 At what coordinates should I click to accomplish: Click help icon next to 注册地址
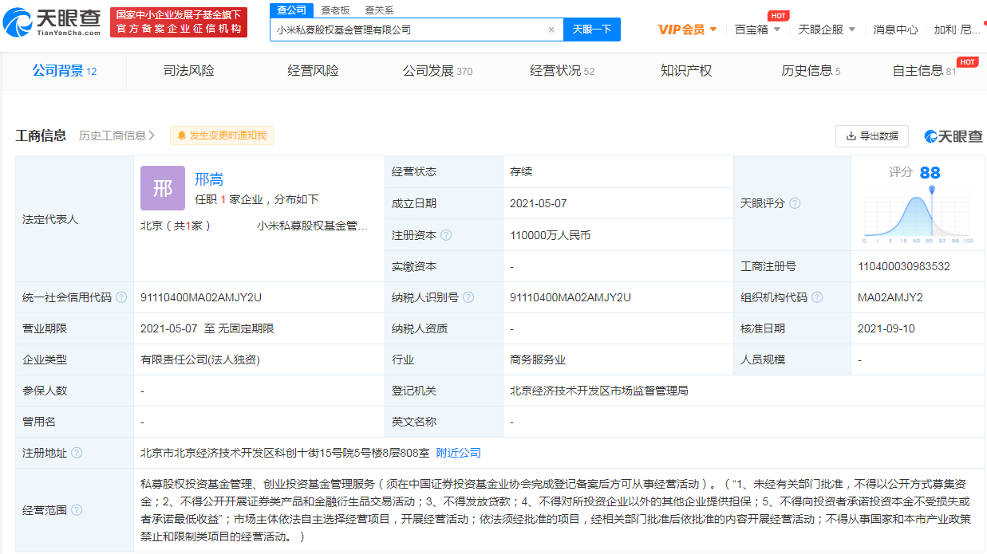click(x=77, y=453)
